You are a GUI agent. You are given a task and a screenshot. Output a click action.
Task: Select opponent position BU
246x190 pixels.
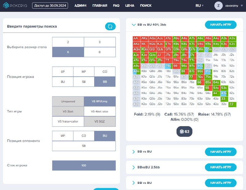tap(105, 136)
